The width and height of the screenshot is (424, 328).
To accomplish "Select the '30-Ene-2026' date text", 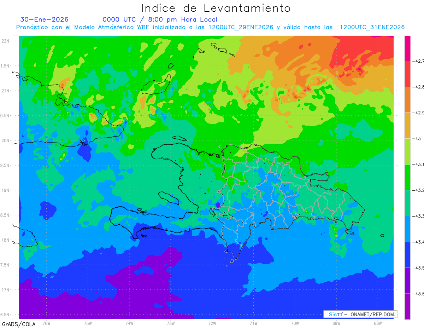I will (44, 19).
